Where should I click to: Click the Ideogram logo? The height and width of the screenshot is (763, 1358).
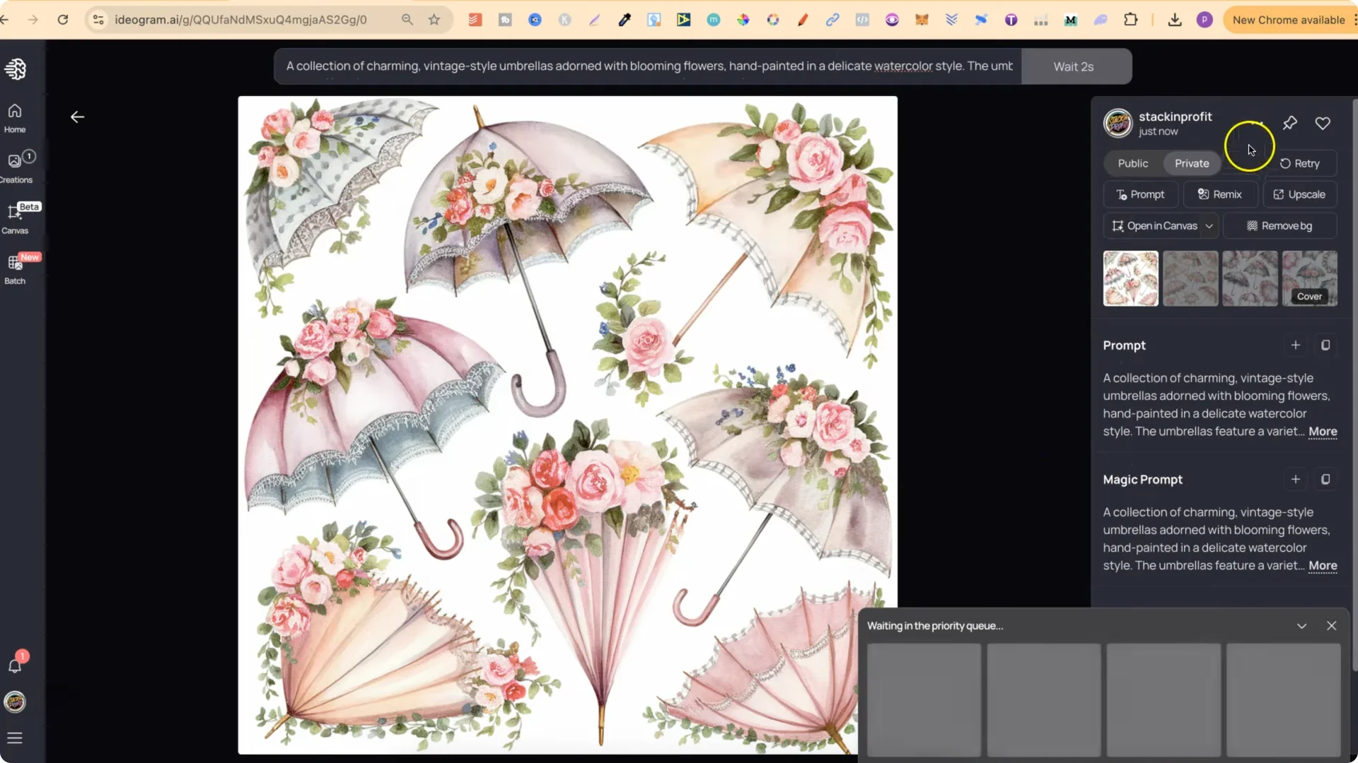pos(16,69)
